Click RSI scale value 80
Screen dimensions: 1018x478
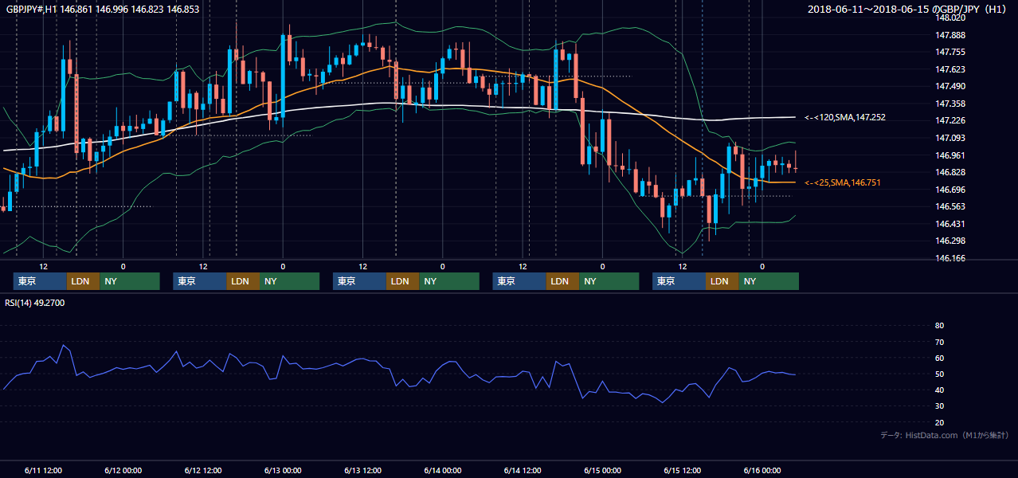point(939,326)
